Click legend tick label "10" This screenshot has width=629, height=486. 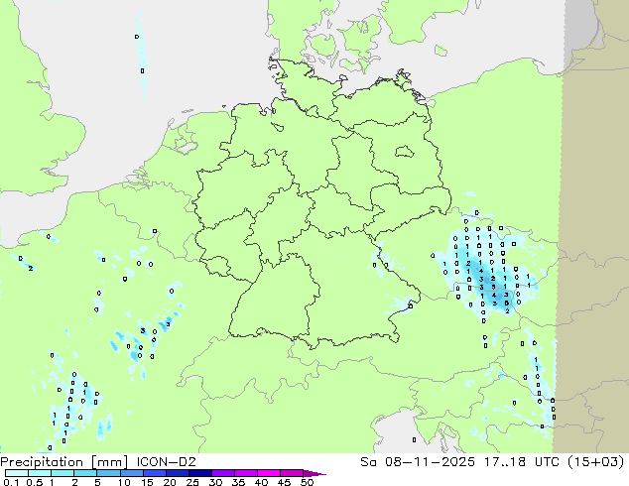[124, 482]
